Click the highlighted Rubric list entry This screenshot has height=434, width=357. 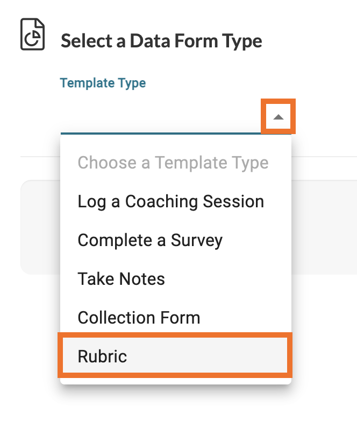tap(175, 356)
